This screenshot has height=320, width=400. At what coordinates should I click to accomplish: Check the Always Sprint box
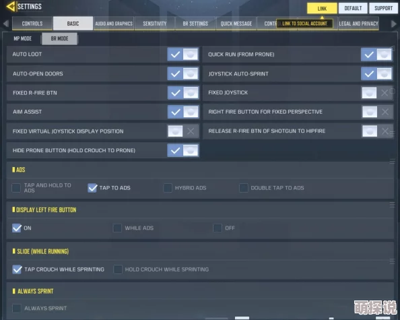pos(17,308)
